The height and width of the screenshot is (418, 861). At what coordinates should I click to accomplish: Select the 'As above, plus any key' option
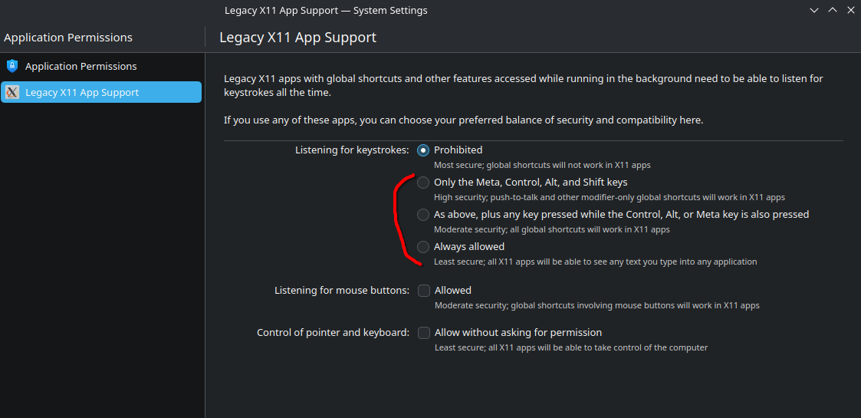click(x=423, y=215)
